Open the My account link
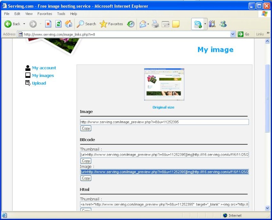 (44, 68)
